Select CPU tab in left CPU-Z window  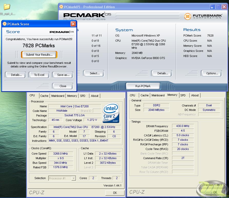(x=32, y=96)
